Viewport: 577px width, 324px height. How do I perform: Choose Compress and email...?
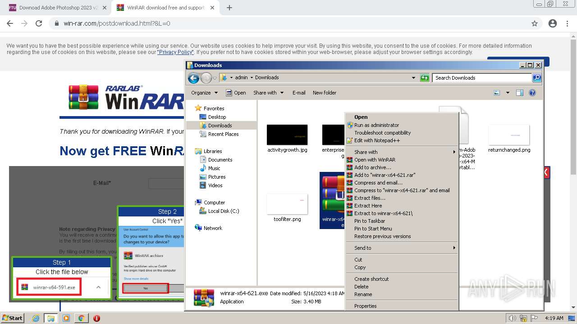(402, 183)
